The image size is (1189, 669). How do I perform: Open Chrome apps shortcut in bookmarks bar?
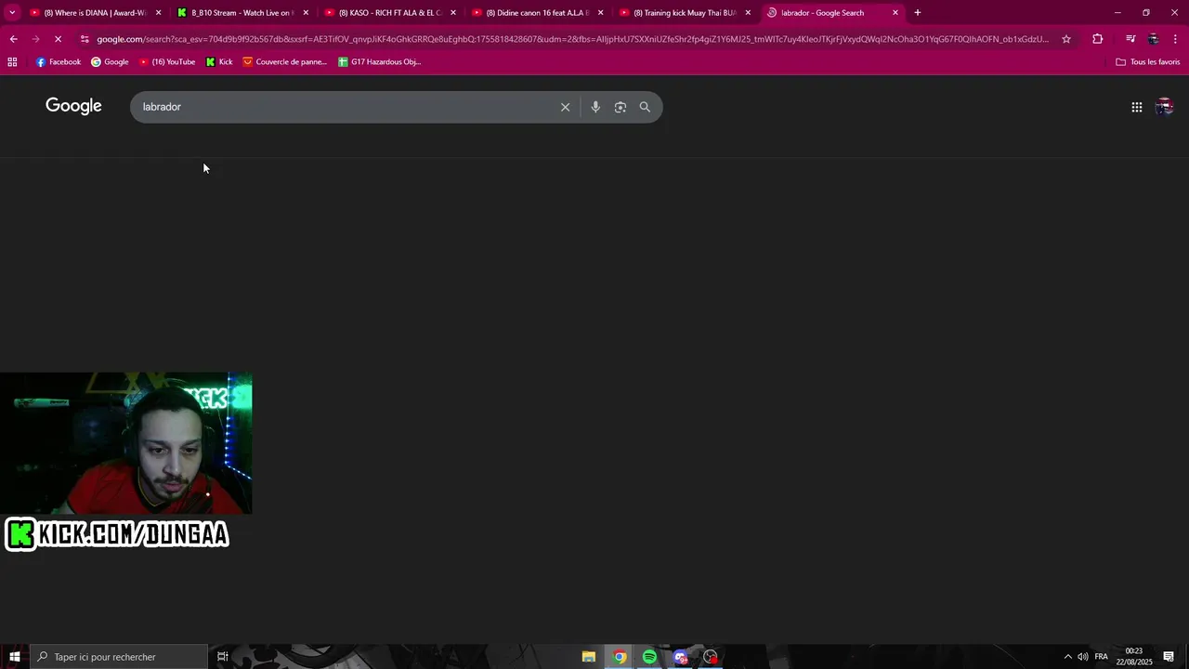(x=12, y=61)
